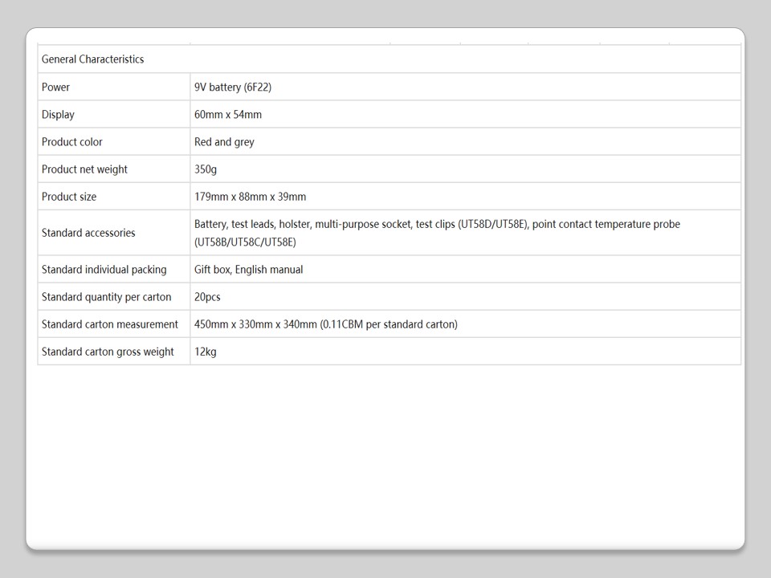
Task: Select the Product net weight label
Action: (84, 169)
